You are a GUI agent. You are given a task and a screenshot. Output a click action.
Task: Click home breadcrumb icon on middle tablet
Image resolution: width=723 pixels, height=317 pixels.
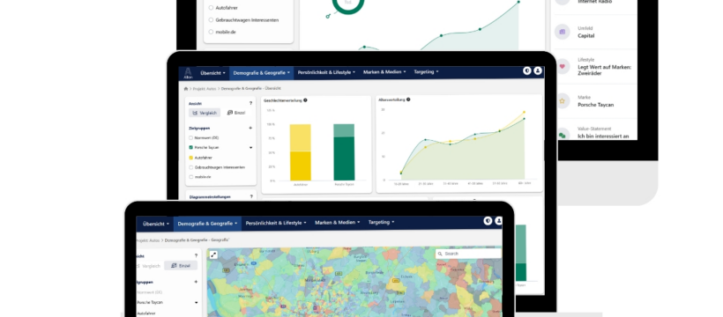coord(186,88)
